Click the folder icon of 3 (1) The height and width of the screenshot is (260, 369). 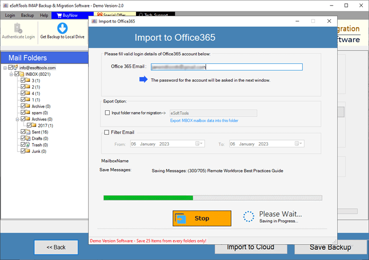[x=28, y=80]
